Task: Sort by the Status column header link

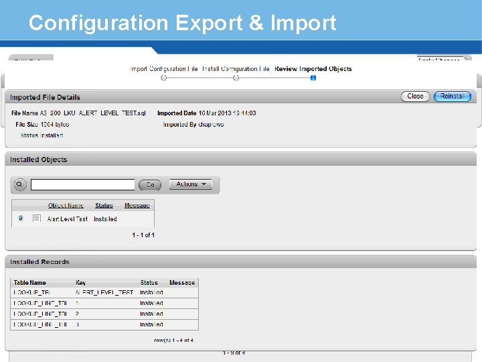Action: (104, 205)
